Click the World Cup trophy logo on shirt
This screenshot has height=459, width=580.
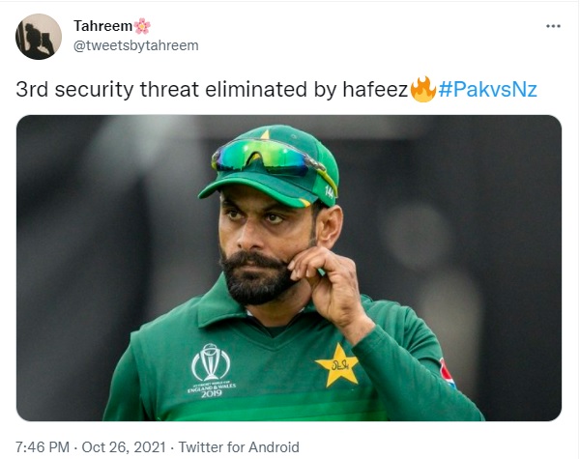click(211, 362)
